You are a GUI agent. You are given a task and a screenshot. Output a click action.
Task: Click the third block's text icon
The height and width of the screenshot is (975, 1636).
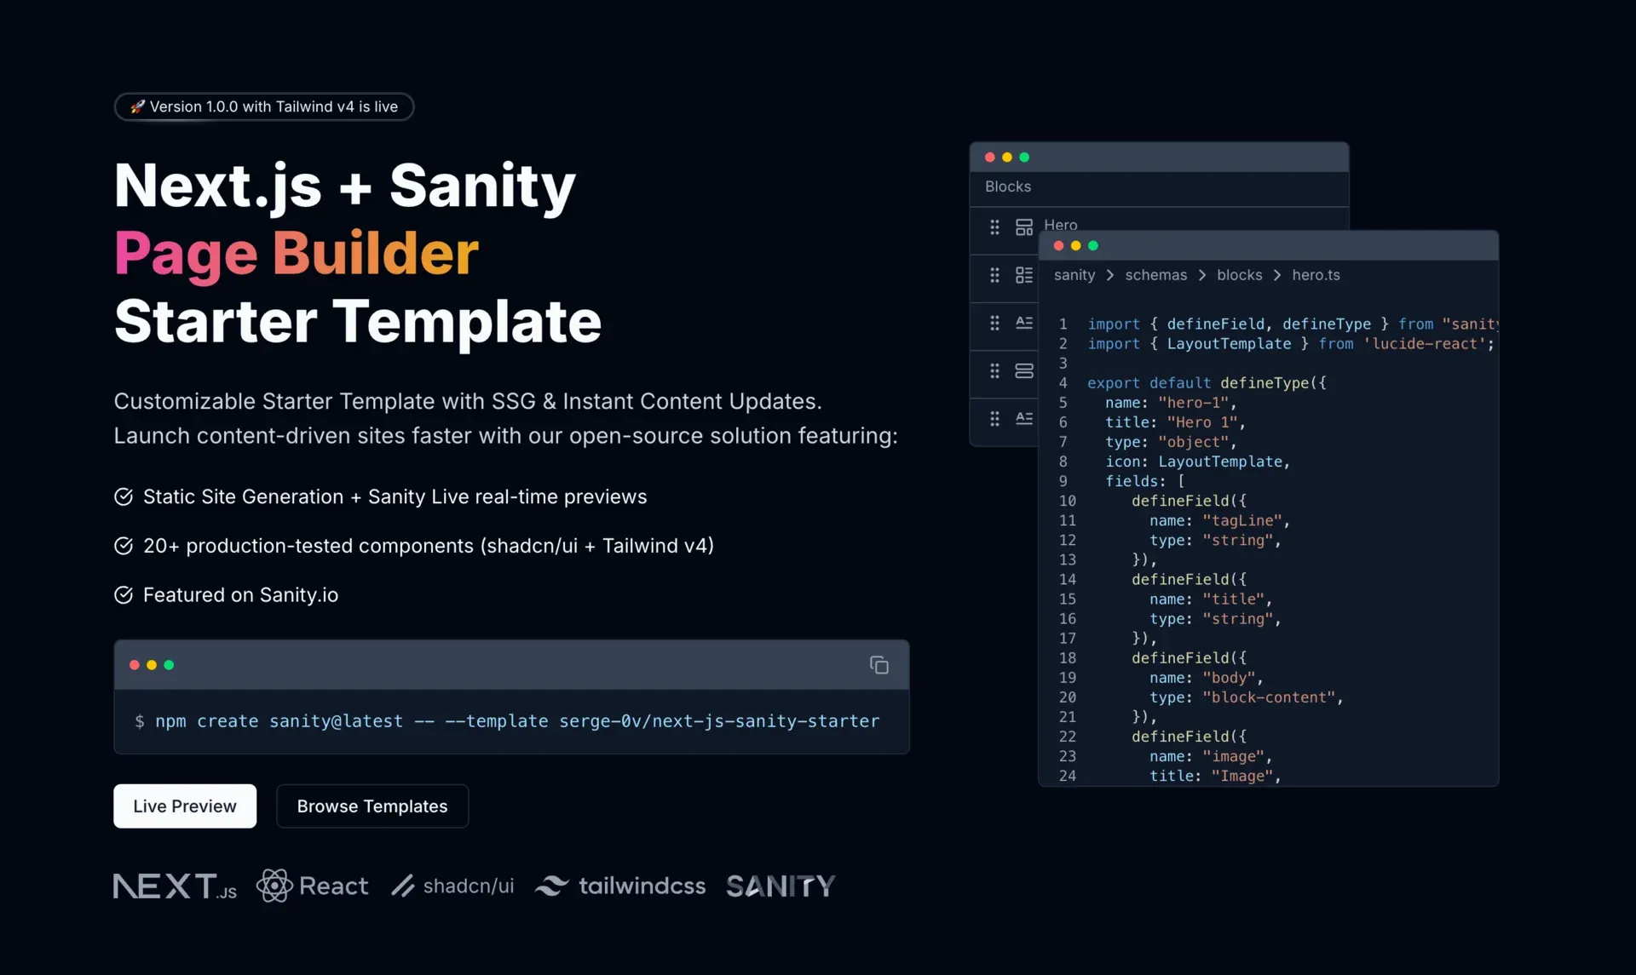1023,323
